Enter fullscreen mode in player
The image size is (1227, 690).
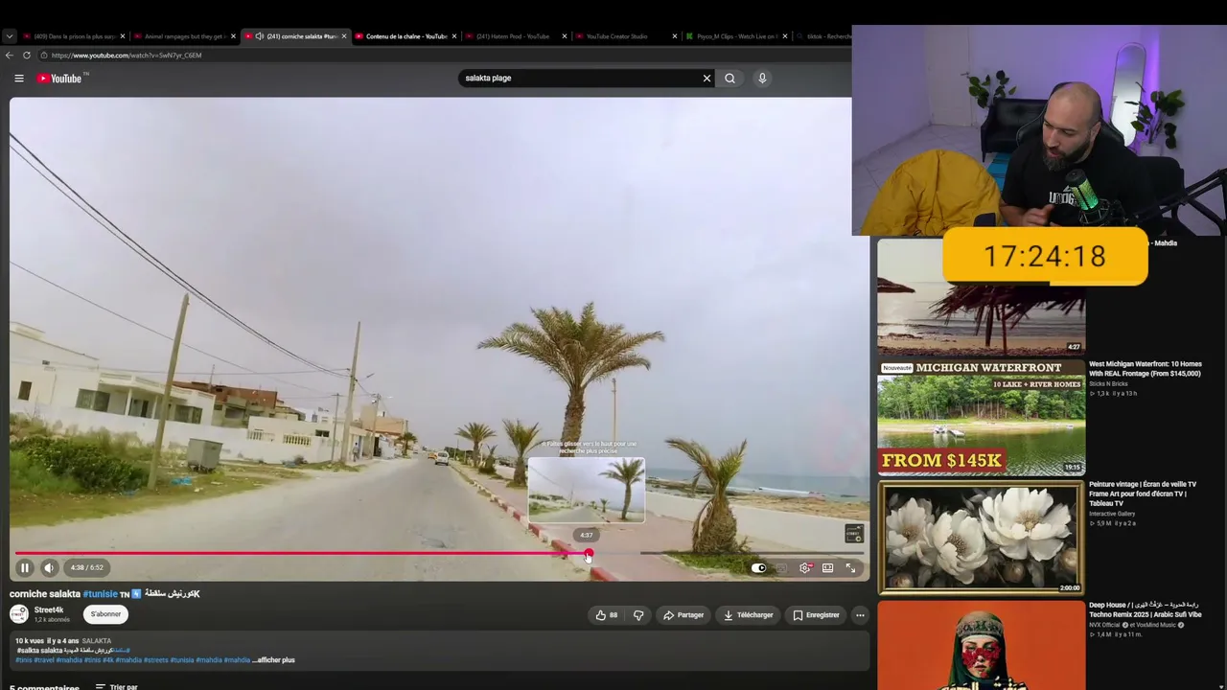pos(850,568)
